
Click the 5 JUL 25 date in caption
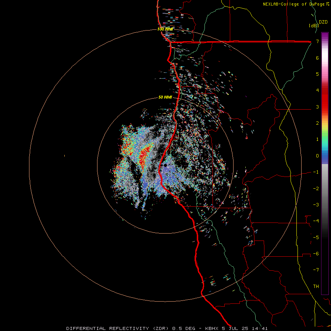tap(235, 328)
